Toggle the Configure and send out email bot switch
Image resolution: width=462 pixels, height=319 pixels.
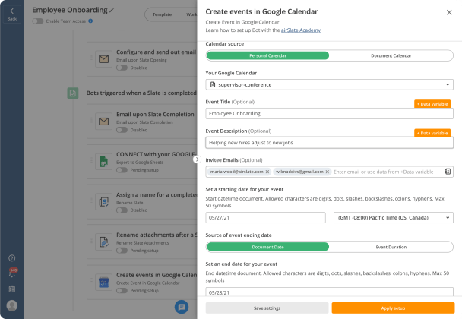(122, 68)
